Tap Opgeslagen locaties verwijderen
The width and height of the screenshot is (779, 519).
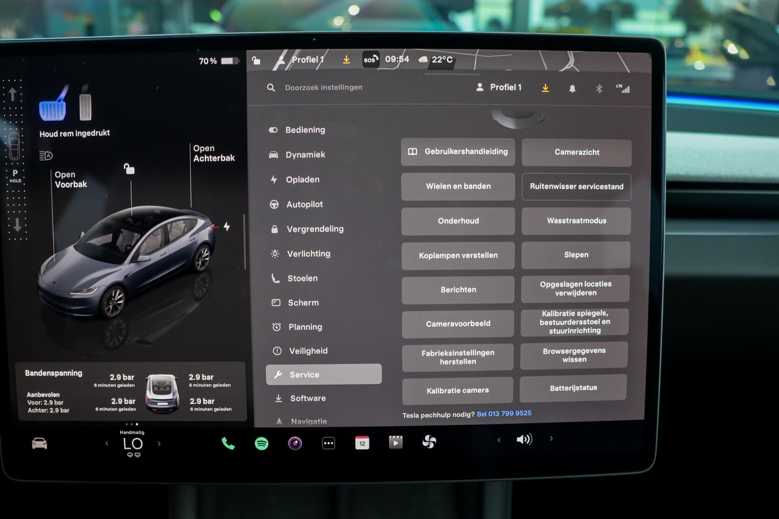pyautogui.click(x=575, y=289)
